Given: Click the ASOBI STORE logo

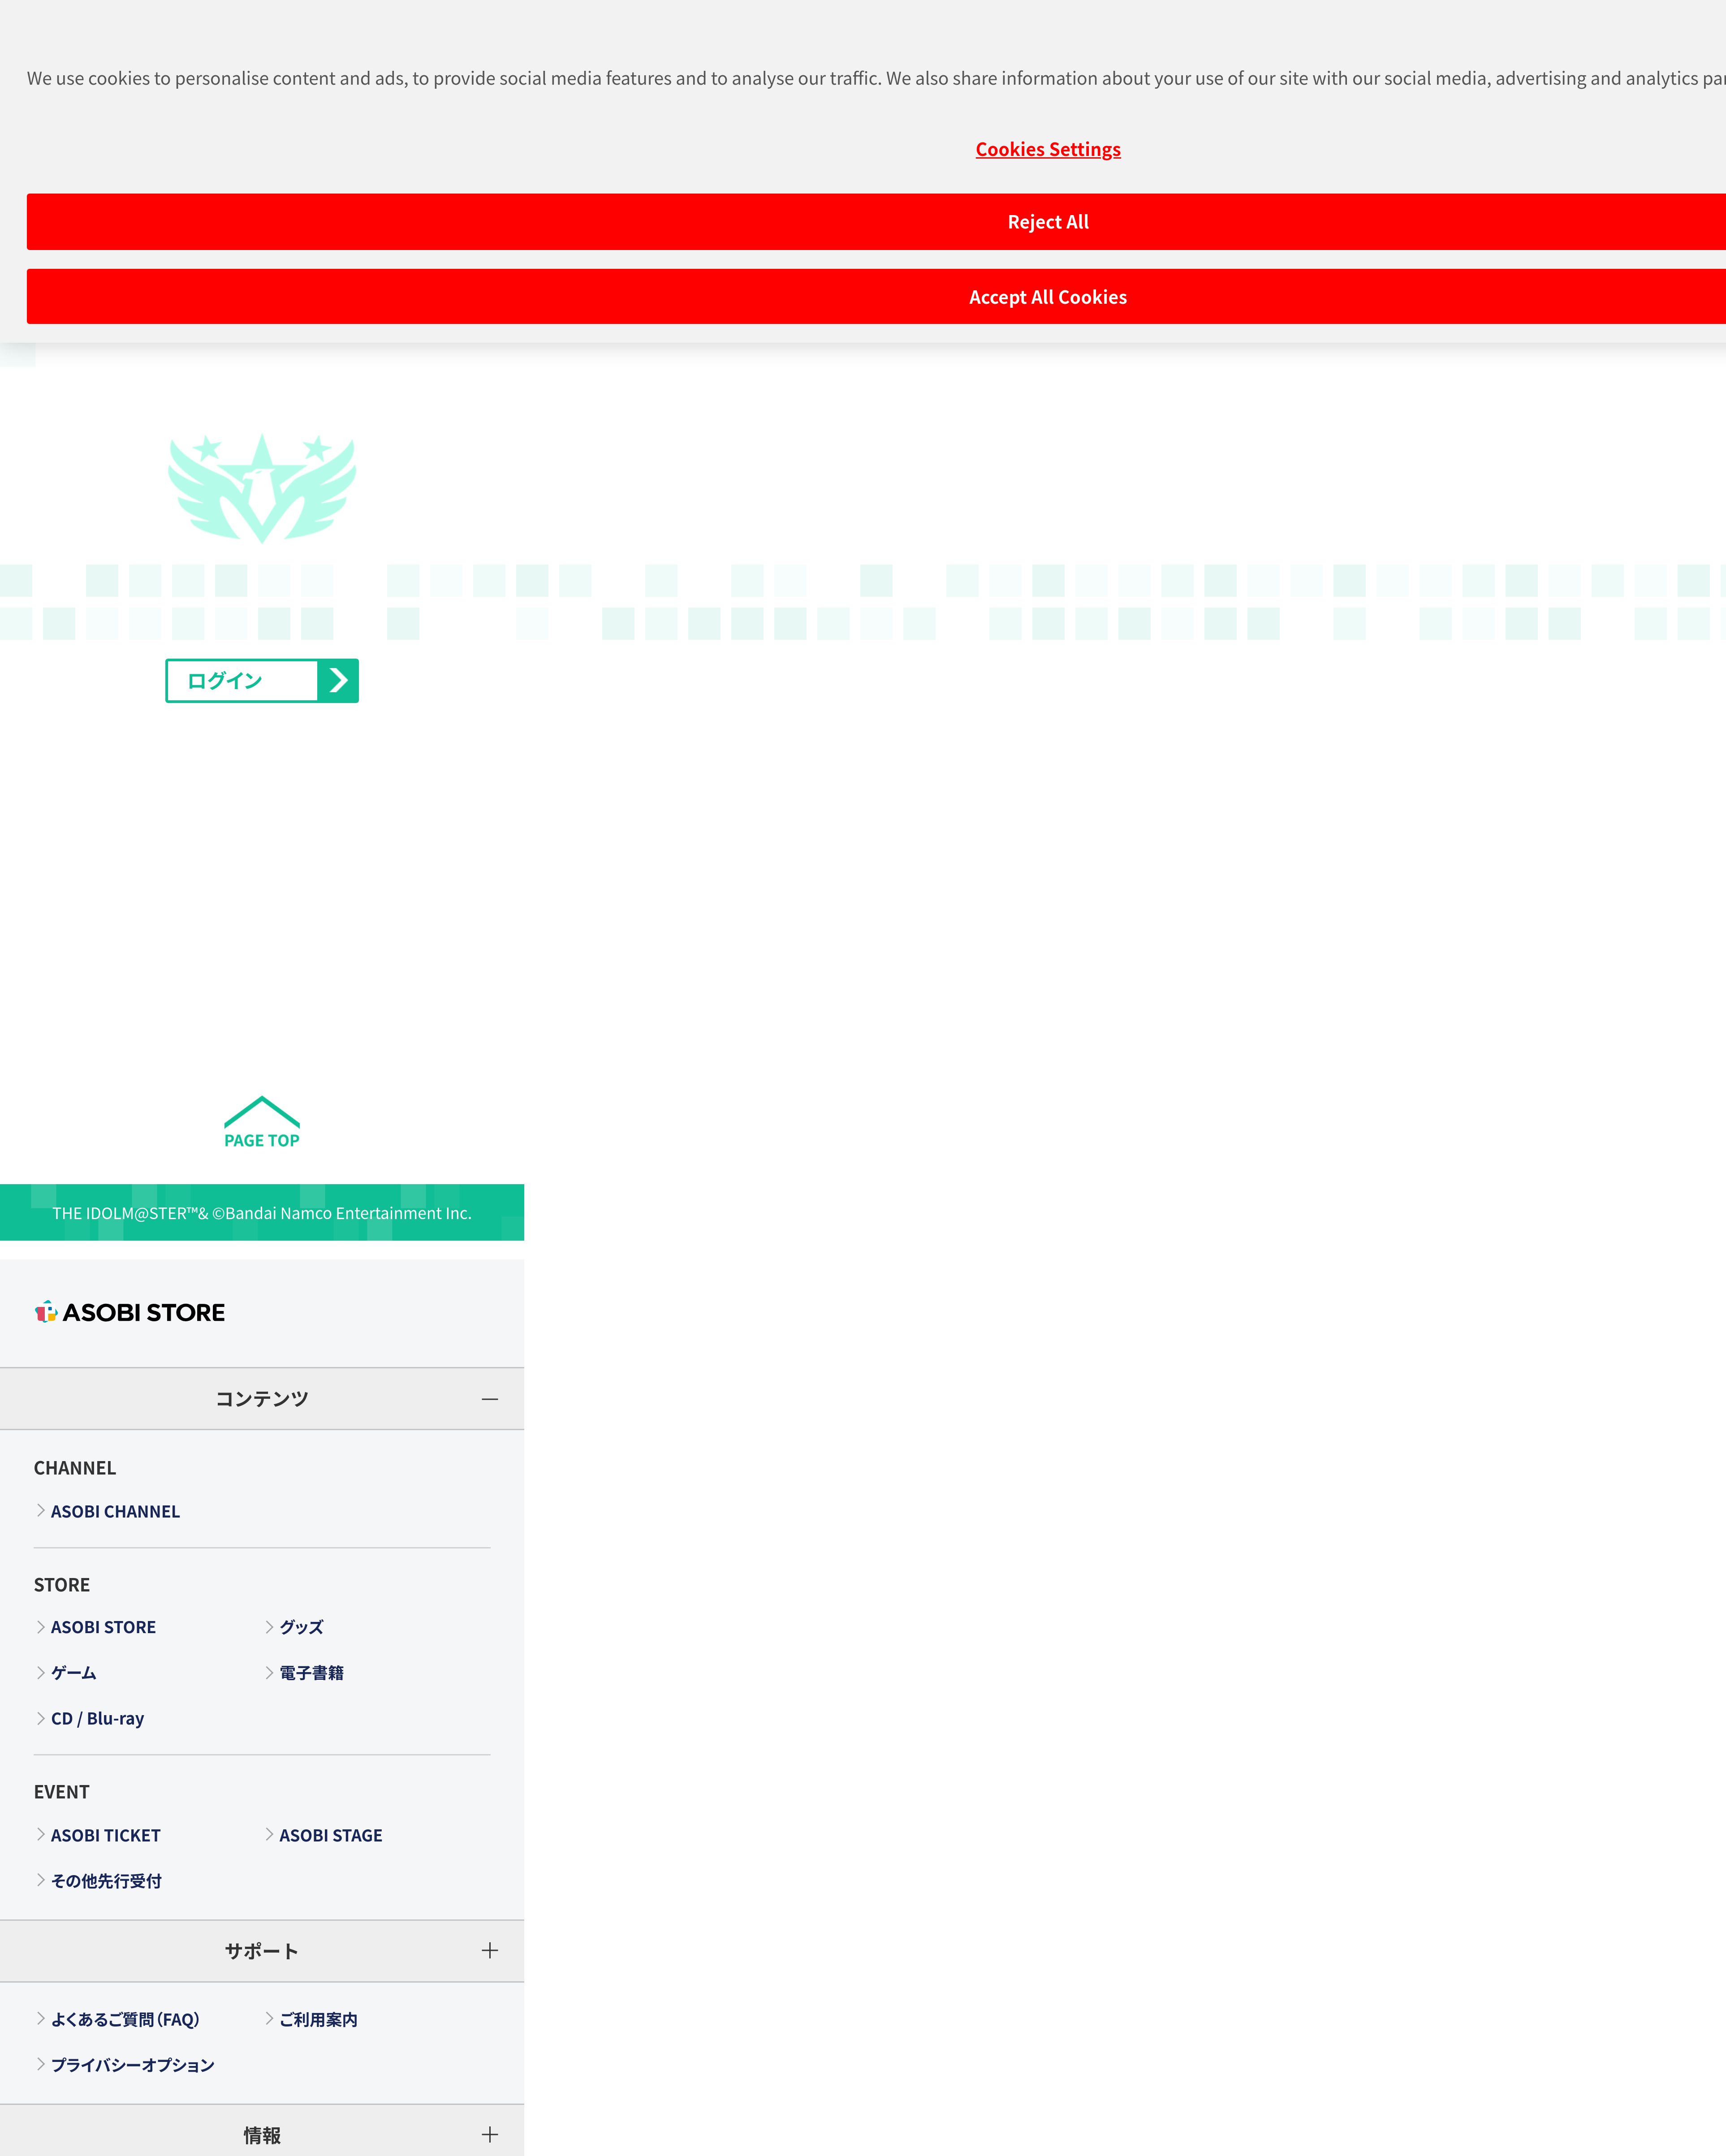Looking at the screenshot, I should click(130, 1313).
